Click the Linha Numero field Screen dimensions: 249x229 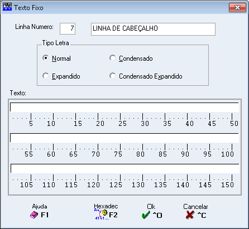click(68, 28)
